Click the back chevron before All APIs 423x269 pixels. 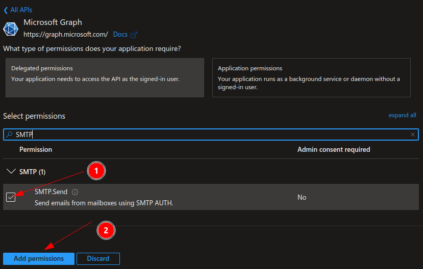[x=6, y=10]
